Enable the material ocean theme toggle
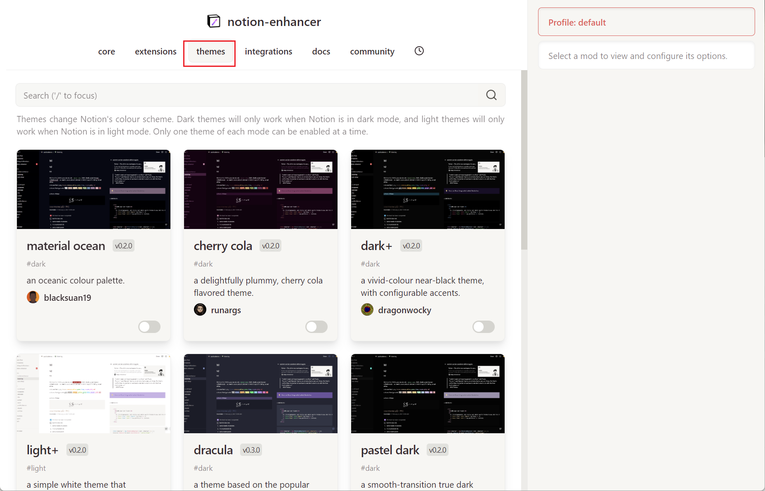 (149, 327)
